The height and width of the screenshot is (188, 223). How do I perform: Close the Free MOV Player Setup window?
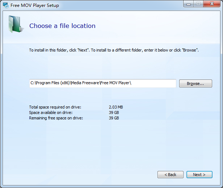[x=212, y=4]
